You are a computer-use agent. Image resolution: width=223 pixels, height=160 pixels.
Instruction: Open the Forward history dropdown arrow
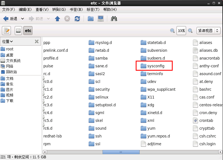pyautogui.click(x=48, y=19)
